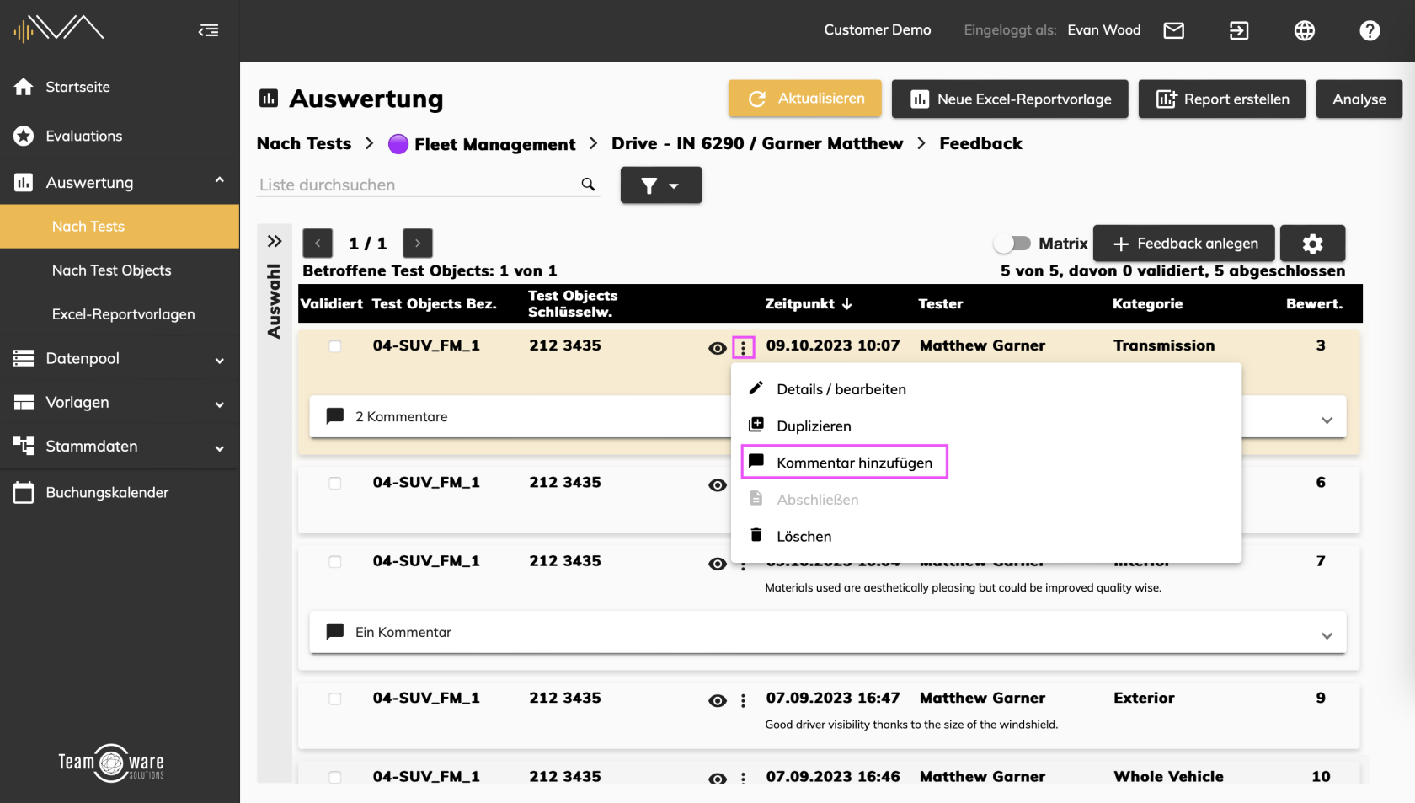This screenshot has height=803, width=1415.
Task: Check Validiert box for rating 6 row
Action: pyautogui.click(x=335, y=483)
